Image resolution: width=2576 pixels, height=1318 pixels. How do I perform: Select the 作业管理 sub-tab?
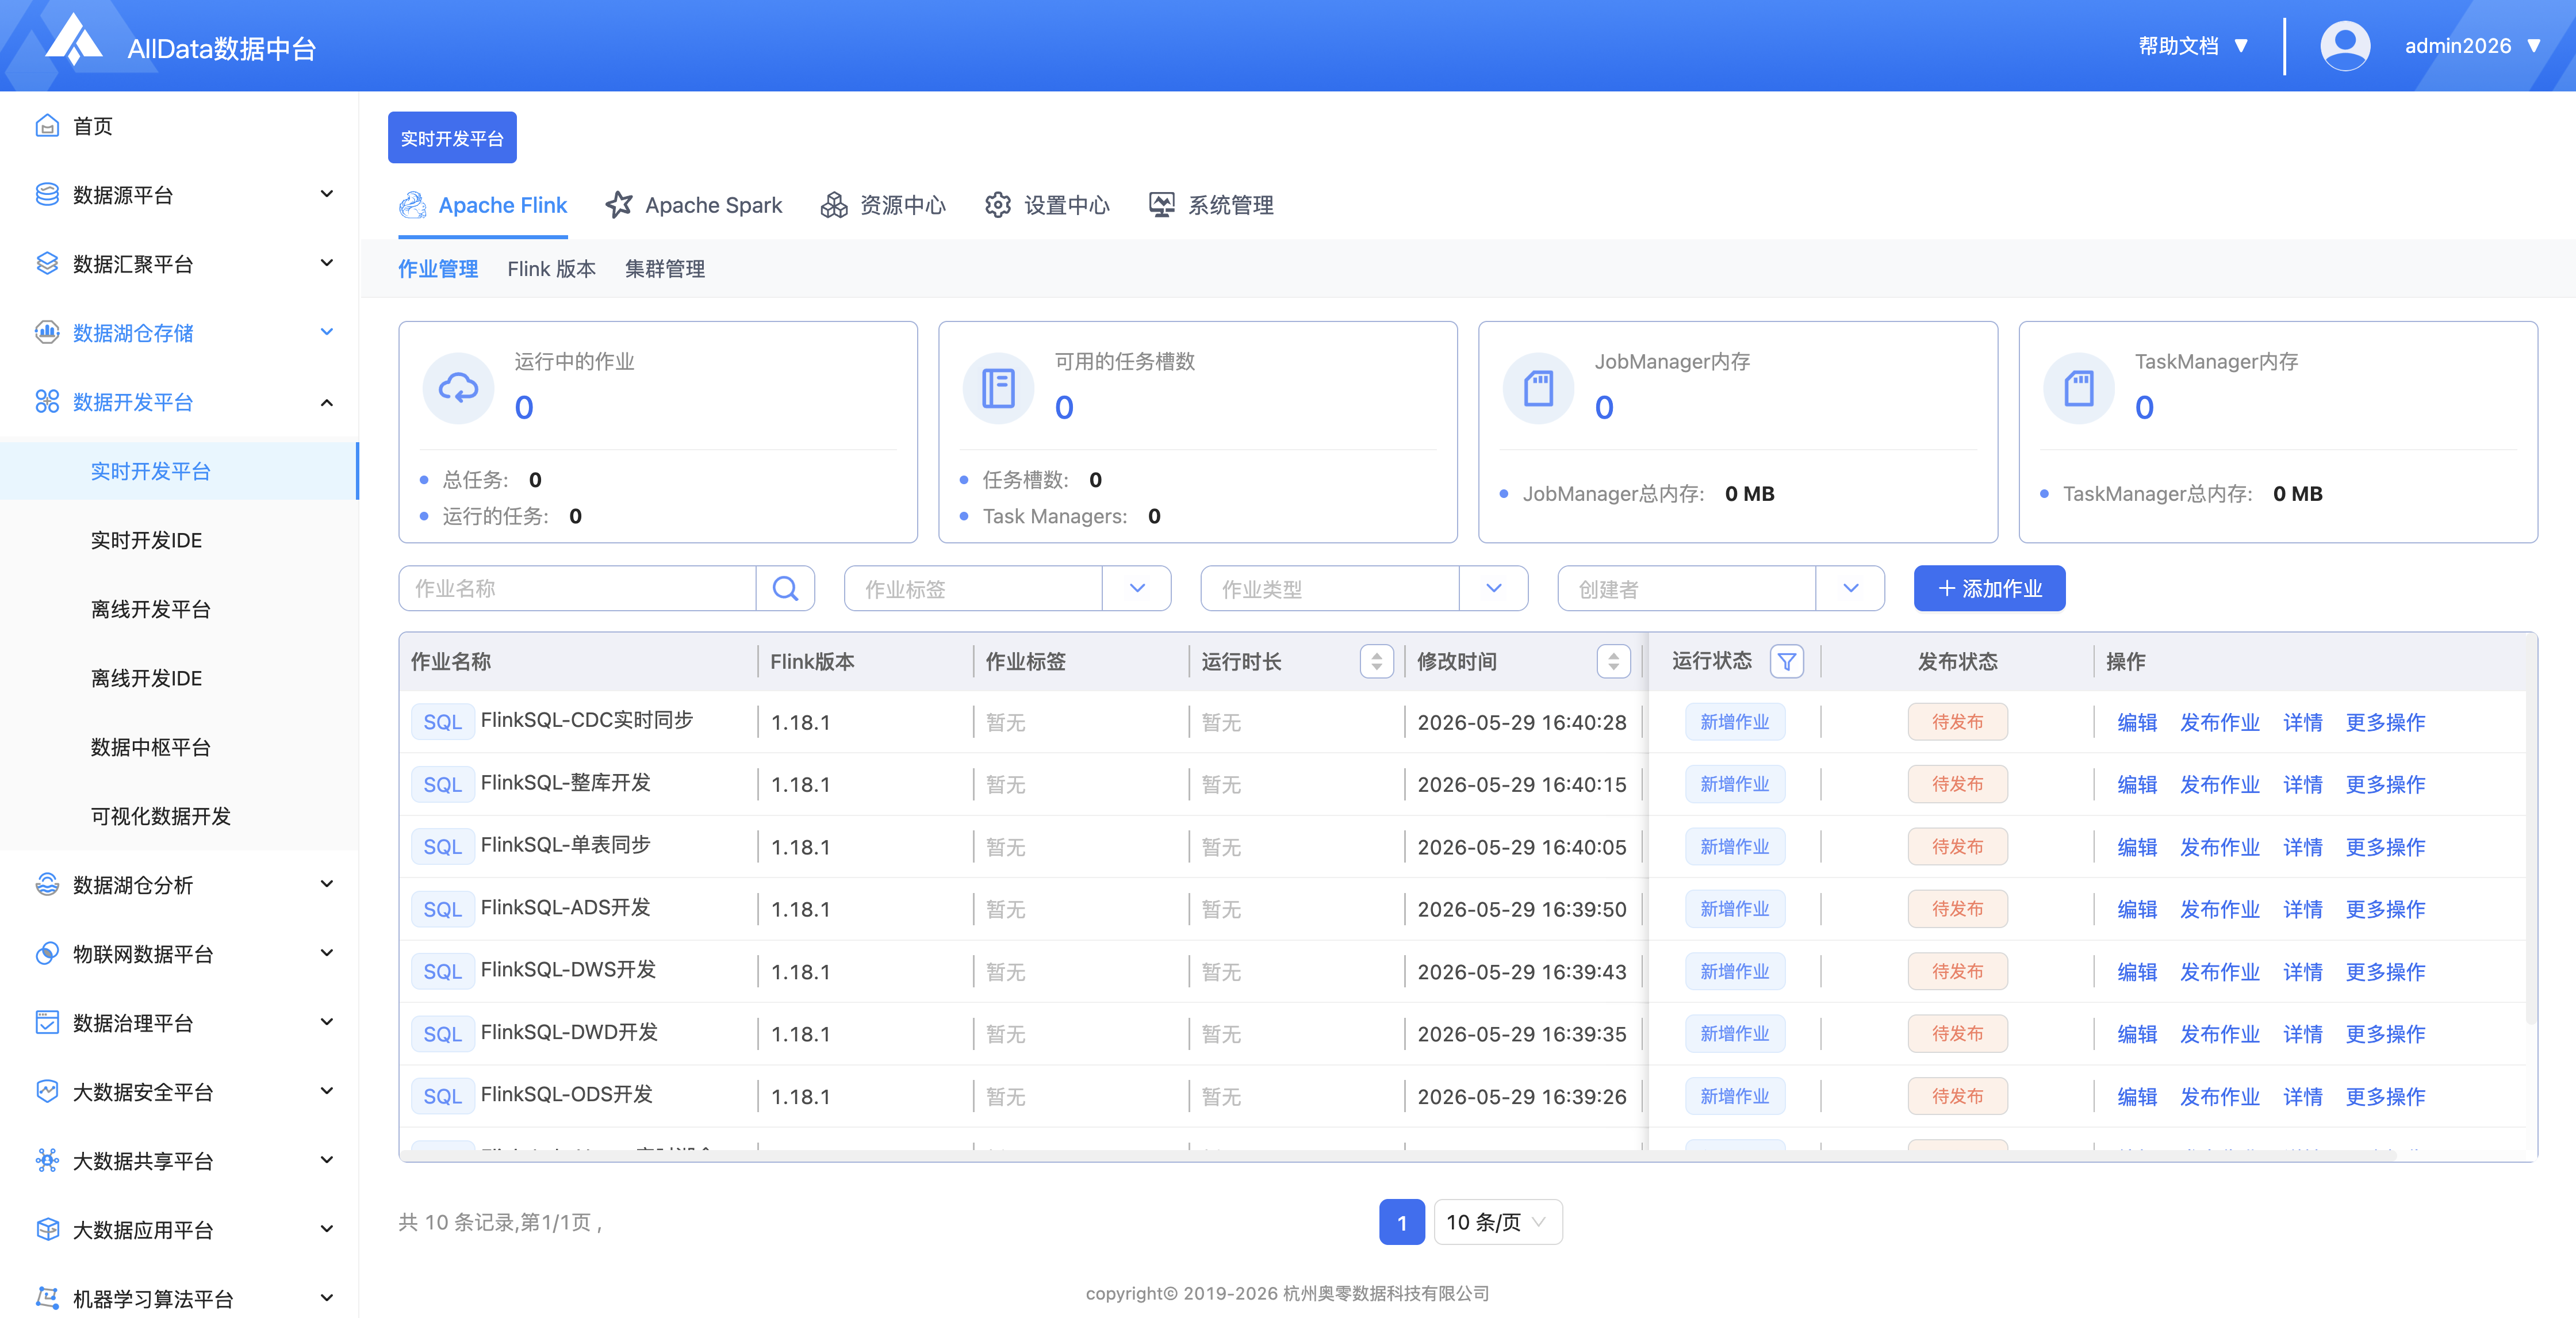(x=438, y=269)
